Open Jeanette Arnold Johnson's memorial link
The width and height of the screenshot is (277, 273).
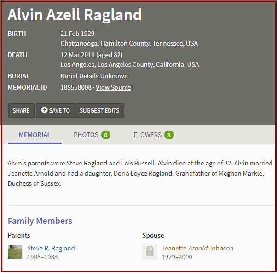point(197,248)
